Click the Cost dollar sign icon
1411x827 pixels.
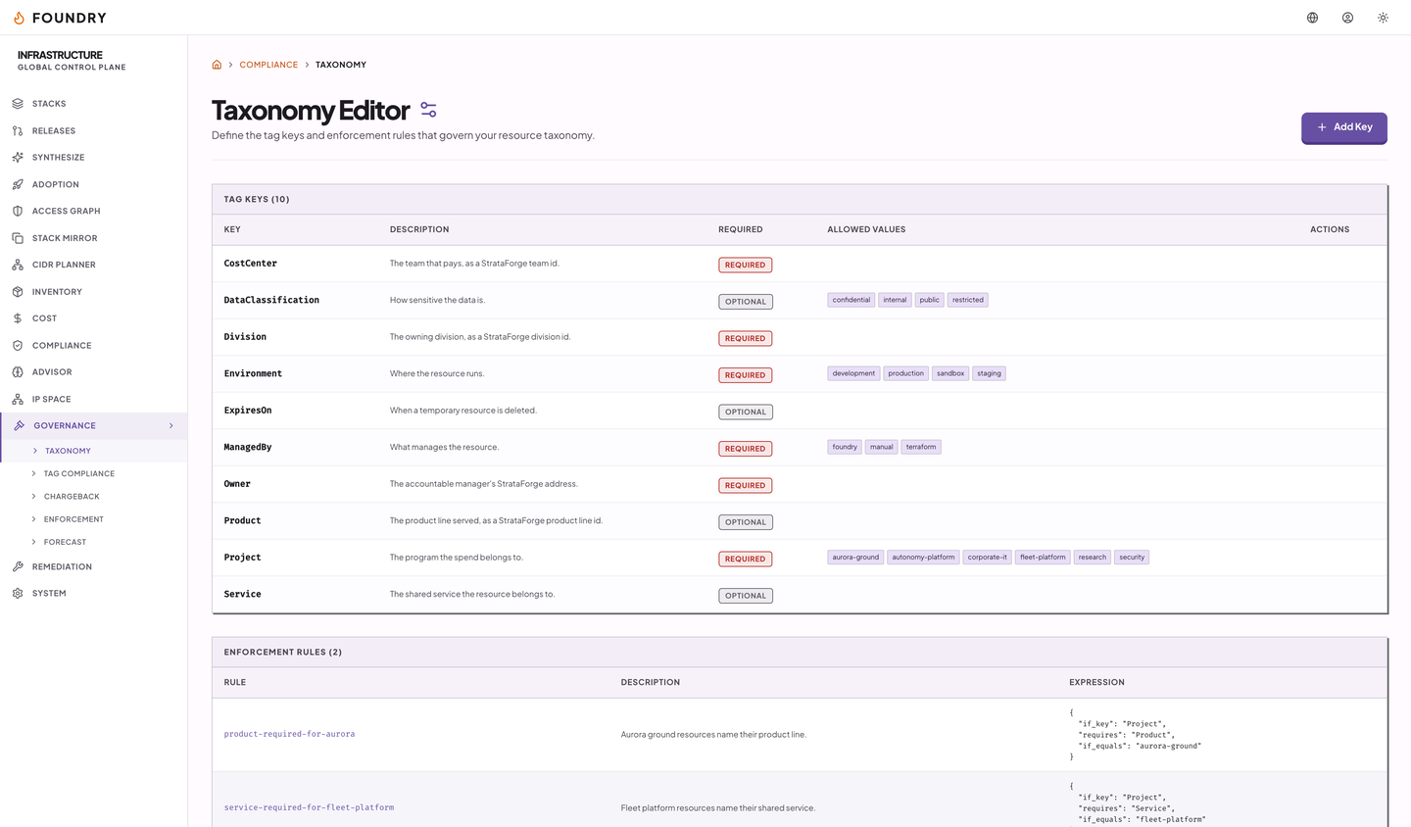pyautogui.click(x=18, y=318)
